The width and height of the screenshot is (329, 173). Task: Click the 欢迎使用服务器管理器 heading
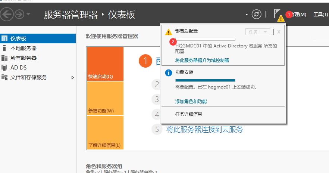(112, 36)
